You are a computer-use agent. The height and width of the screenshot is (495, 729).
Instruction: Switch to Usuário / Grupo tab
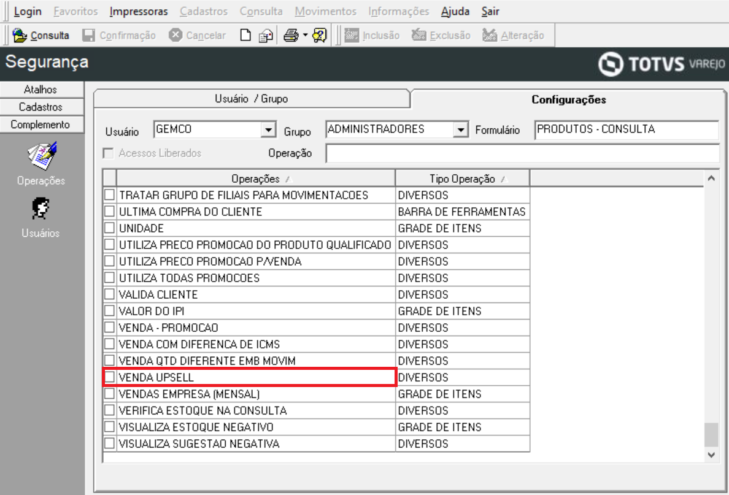click(252, 99)
